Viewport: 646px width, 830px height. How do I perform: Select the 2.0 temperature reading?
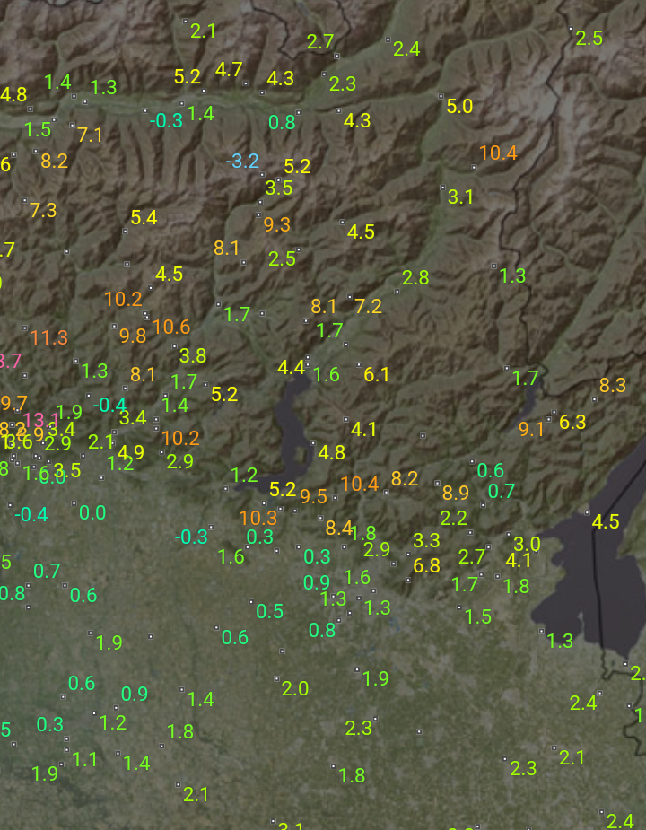pyautogui.click(x=295, y=688)
